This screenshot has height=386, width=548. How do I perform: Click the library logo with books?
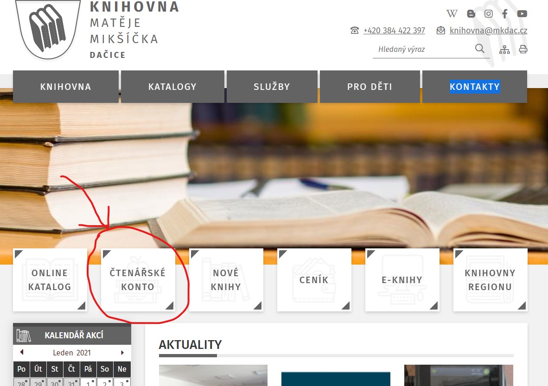coord(48,28)
